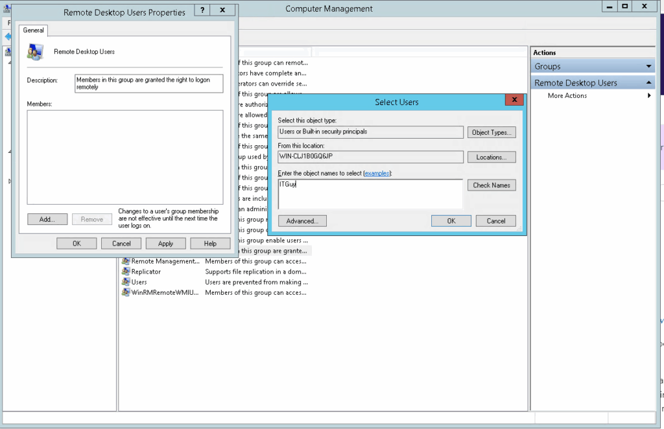
Task: Click the Object Types button
Action: [491, 132]
